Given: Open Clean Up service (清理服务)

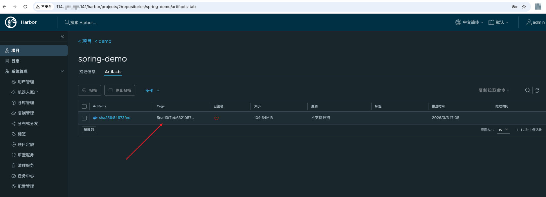Looking at the screenshot, I should [x=26, y=165].
